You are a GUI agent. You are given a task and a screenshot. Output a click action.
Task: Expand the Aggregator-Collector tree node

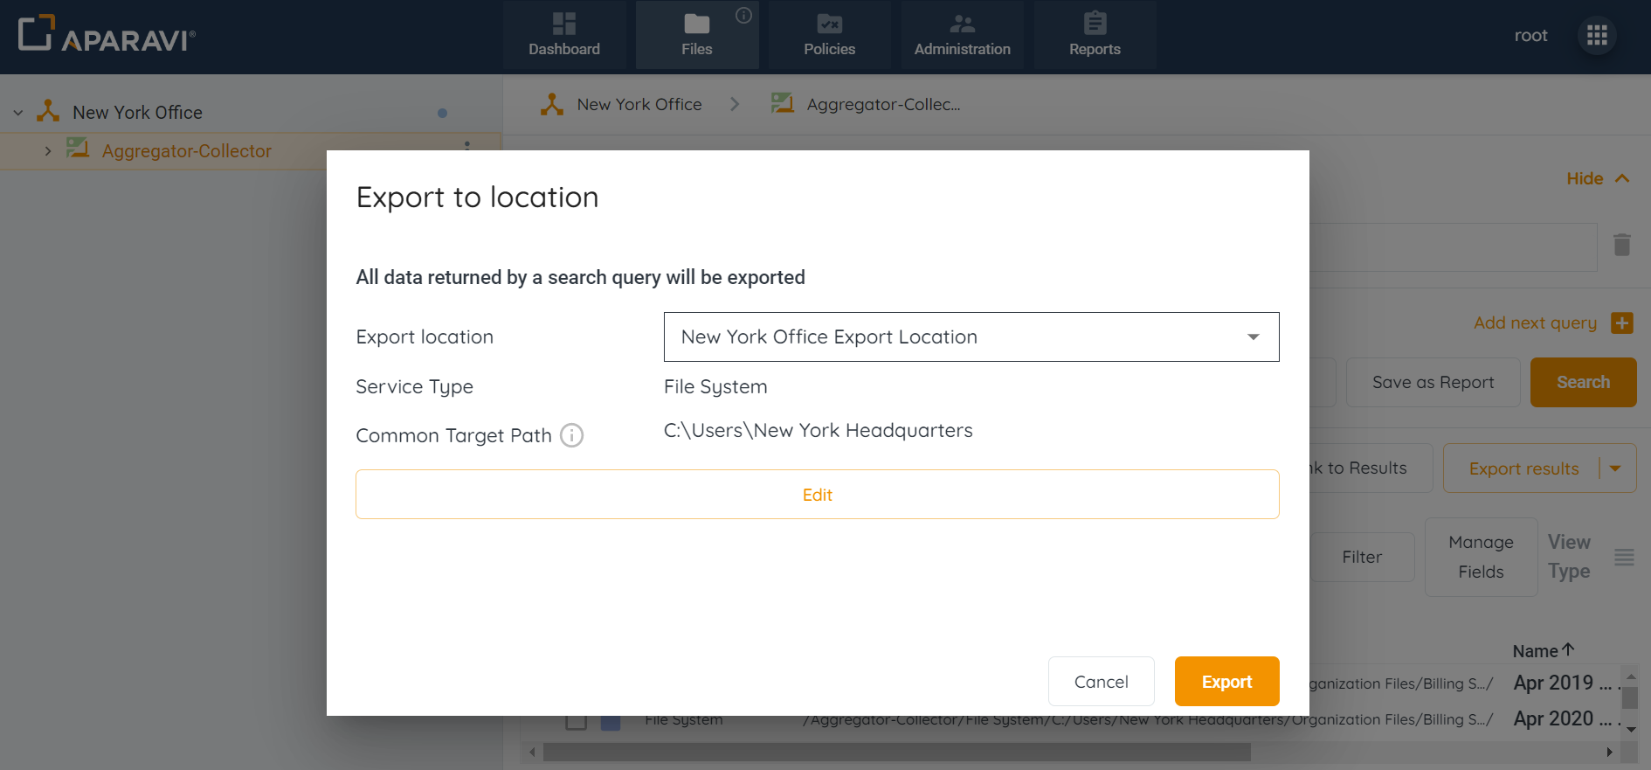pos(48,151)
